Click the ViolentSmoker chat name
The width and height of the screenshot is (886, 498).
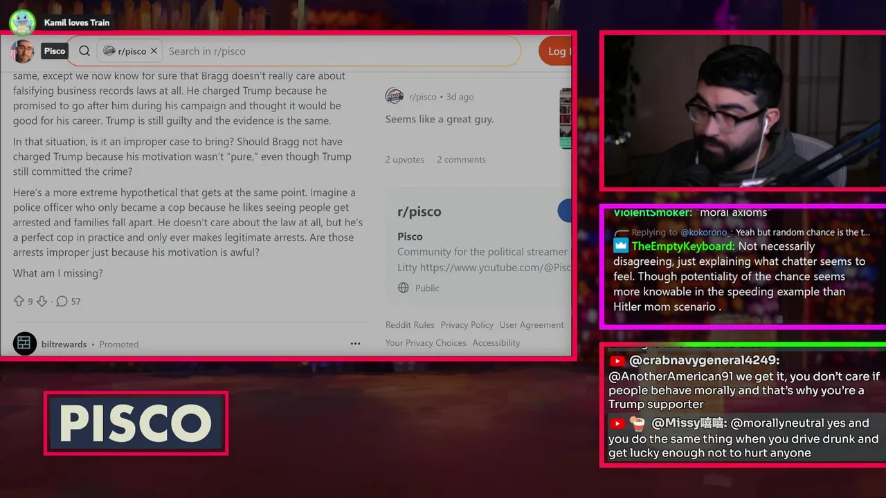(x=652, y=212)
